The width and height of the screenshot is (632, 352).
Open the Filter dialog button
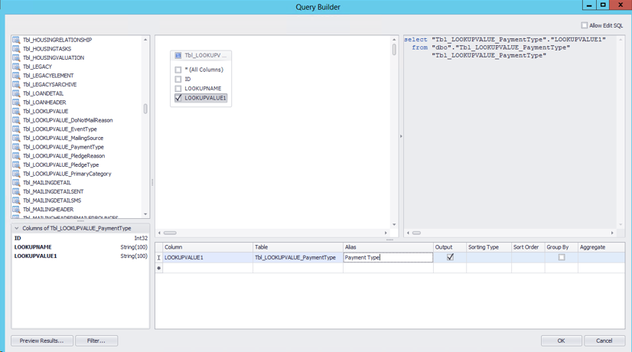pyautogui.click(x=96, y=341)
